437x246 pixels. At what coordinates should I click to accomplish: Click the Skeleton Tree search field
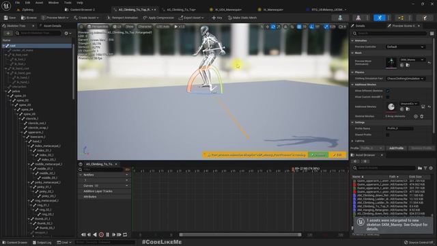click(38, 33)
